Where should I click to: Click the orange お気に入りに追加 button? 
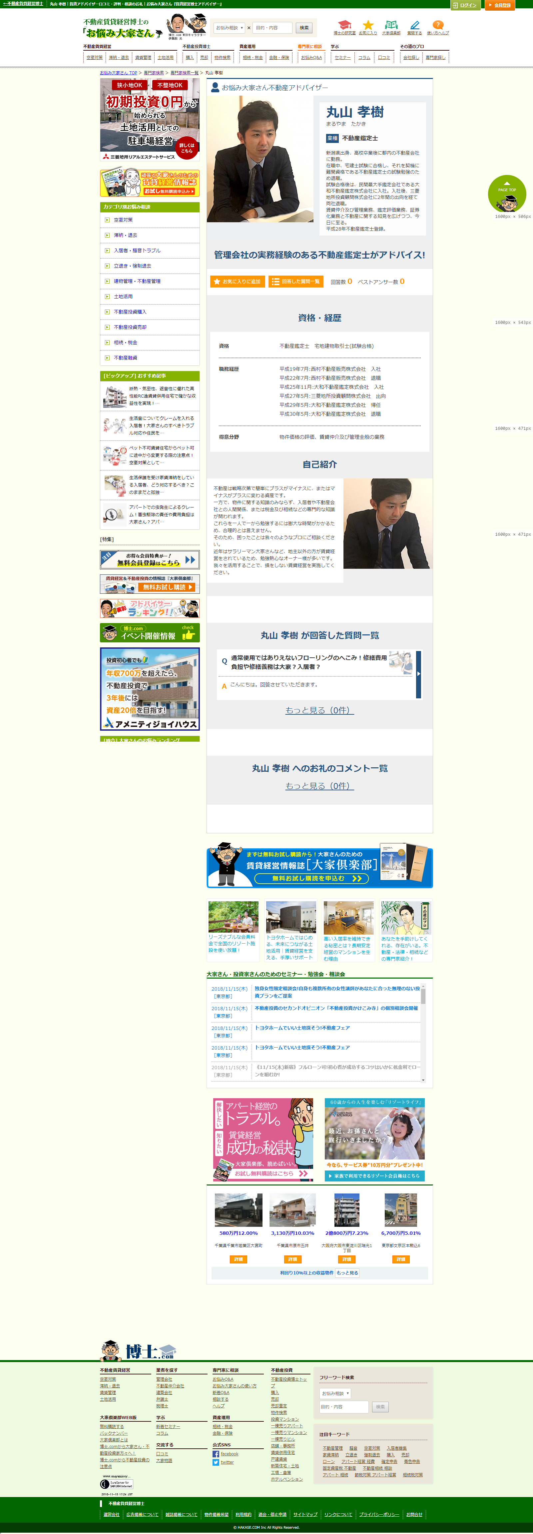[x=237, y=282]
